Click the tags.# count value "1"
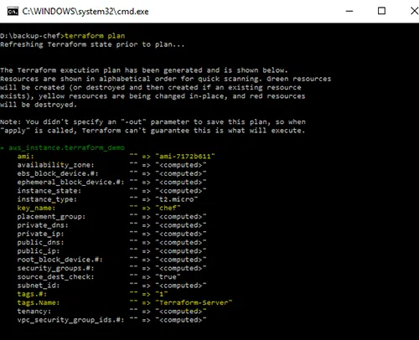Screen dimensions: 419x340 162,294
